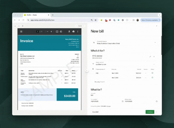The width and height of the screenshot is (174, 128).
Task: Click the $3420.00 invoice total
Action: click(x=70, y=96)
